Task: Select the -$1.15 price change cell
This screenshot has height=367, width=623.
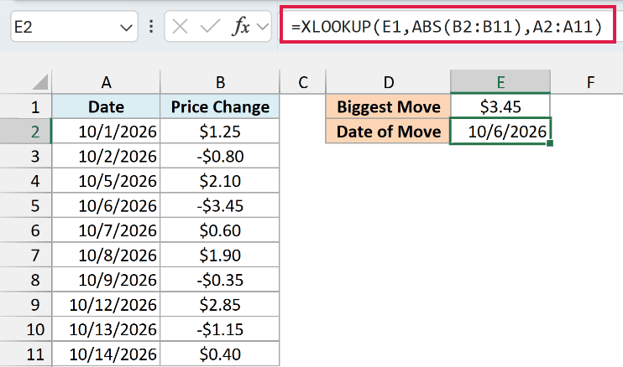Action: tap(220, 329)
